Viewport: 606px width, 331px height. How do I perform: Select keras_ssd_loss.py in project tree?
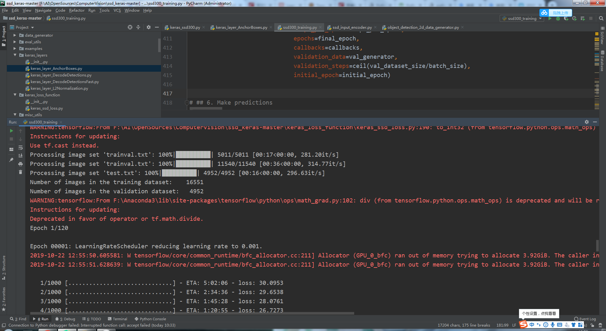(x=47, y=108)
